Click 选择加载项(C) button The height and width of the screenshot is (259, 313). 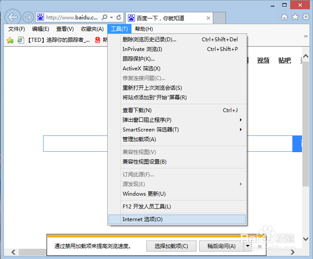[171, 246]
